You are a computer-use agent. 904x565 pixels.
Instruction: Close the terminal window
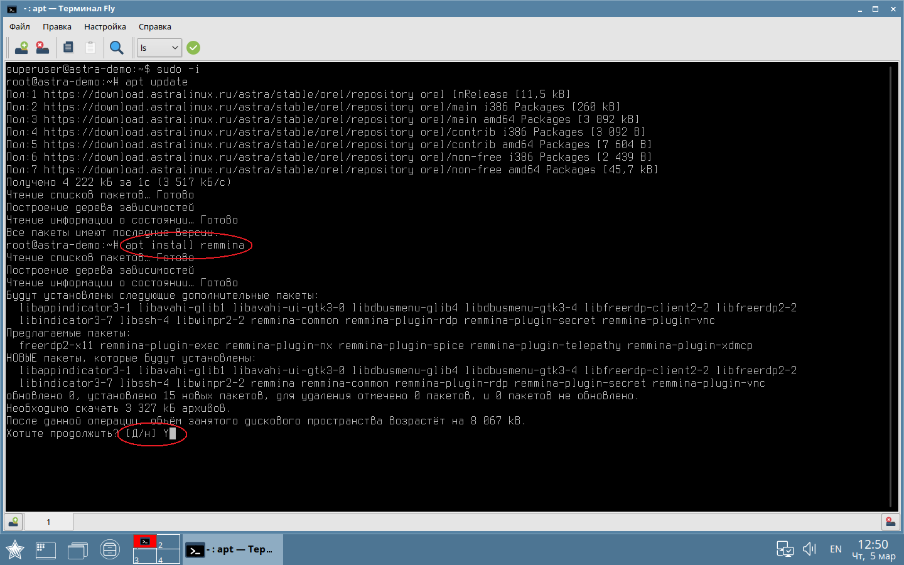893,9
